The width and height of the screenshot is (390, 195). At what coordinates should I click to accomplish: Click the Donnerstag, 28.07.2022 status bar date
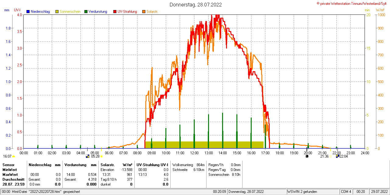(x=246, y=192)
